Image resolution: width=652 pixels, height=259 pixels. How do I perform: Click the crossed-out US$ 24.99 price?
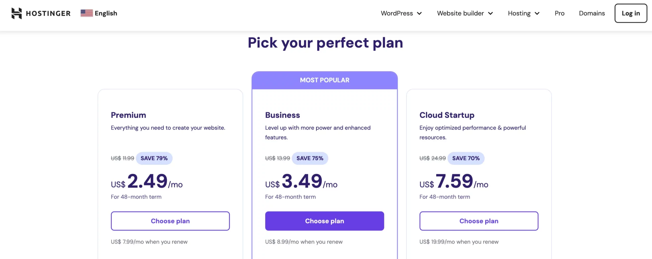coord(432,158)
